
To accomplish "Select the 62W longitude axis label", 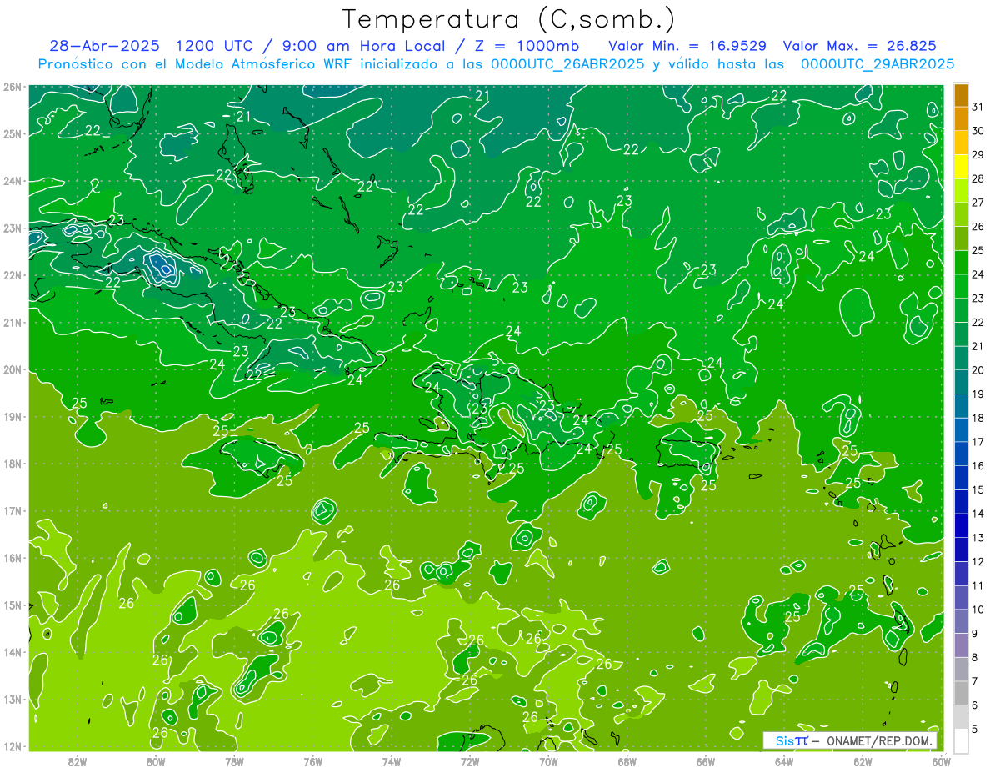I will [x=862, y=762].
